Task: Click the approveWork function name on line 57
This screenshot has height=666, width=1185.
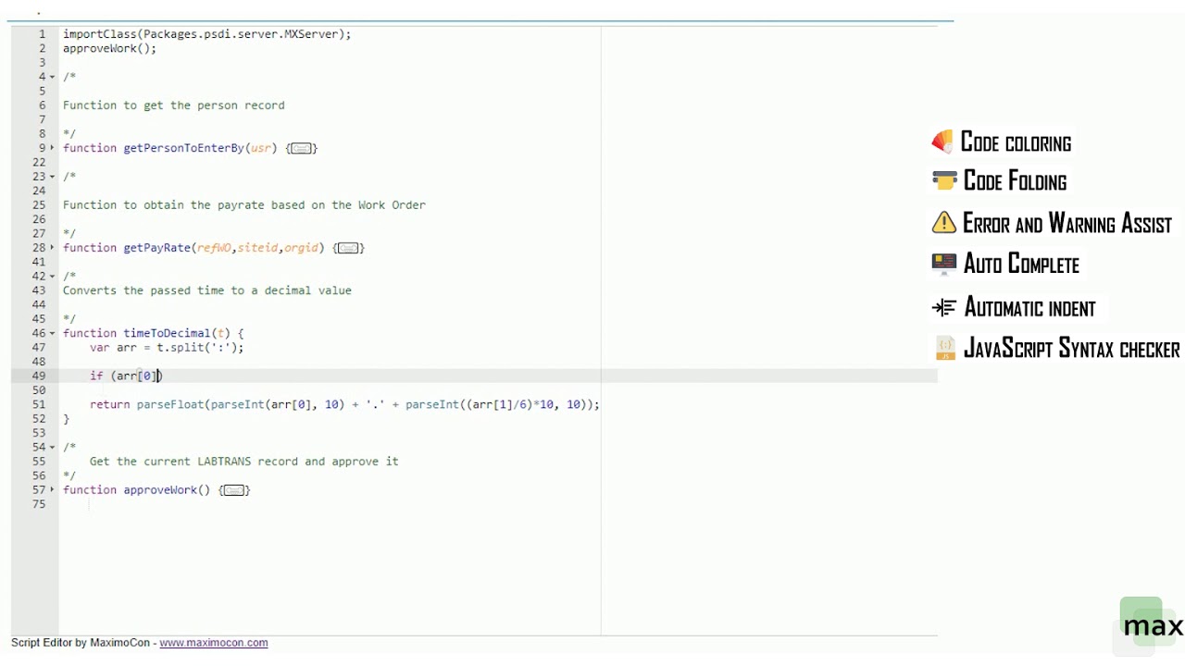Action: click(160, 490)
